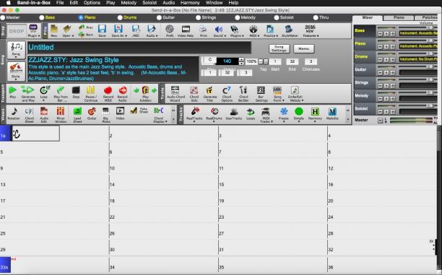Screen dimensions: 442x275
Task: Select the Drums track radio button
Action: tap(120, 17)
